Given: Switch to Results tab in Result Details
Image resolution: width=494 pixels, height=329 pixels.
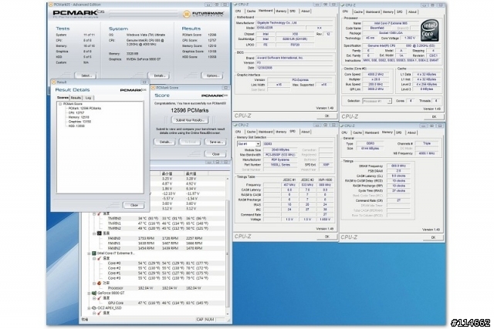Looking at the screenshot, I should click(76, 98).
